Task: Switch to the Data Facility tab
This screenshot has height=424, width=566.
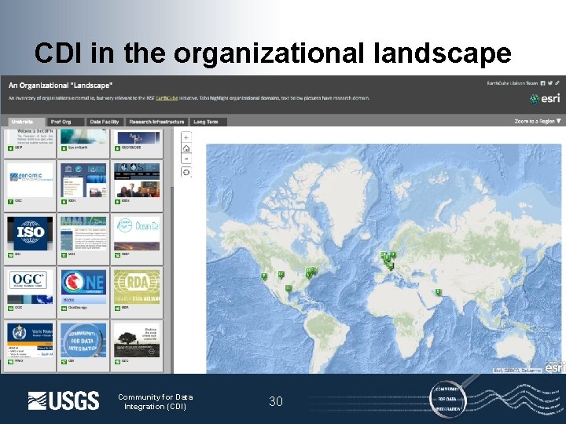Action: 105,122
